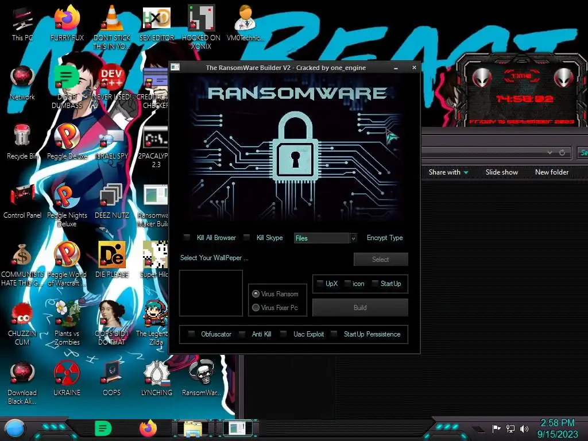This screenshot has width=588, height=441.
Task: Open the SEX EDITOR HxD shortcut
Action: point(156,23)
